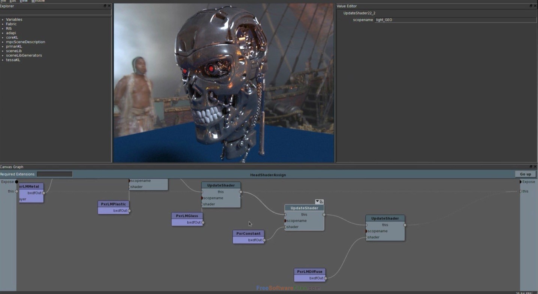538x294 pixels.
Task: Focus the Required Extensions input field
Action: pos(55,174)
